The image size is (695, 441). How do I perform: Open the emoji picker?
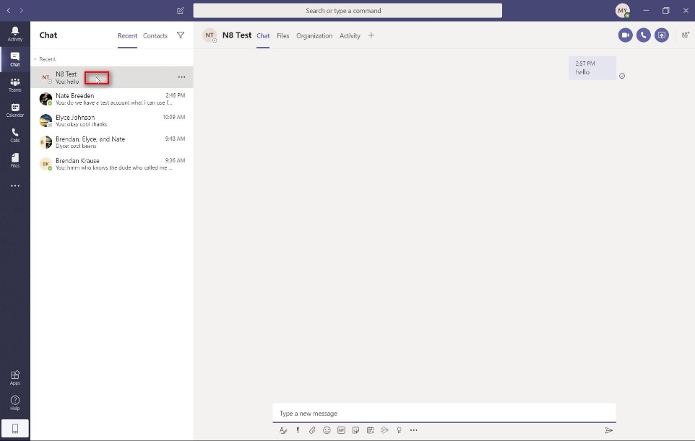327,430
